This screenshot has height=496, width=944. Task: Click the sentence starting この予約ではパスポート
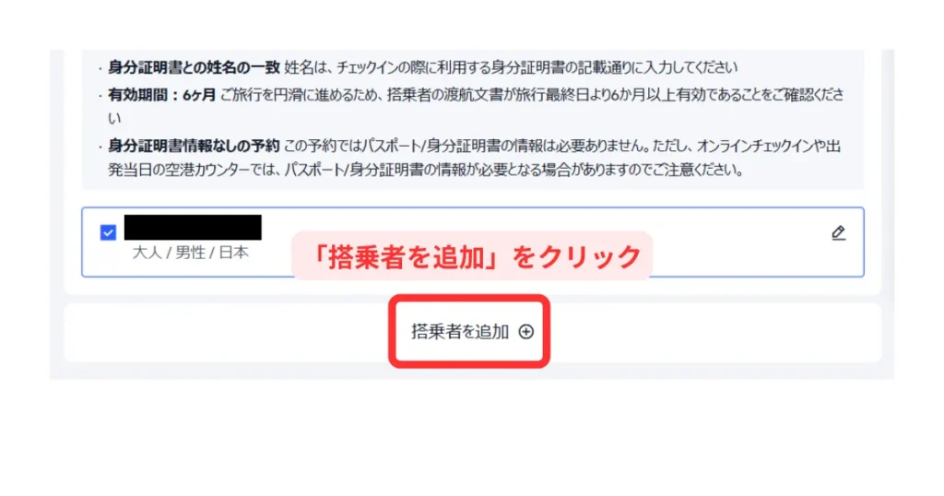561,146
